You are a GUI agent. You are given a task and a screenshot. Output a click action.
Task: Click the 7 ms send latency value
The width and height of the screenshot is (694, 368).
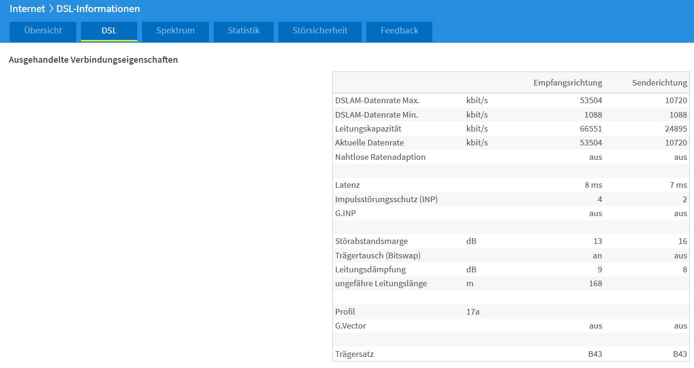tap(678, 185)
